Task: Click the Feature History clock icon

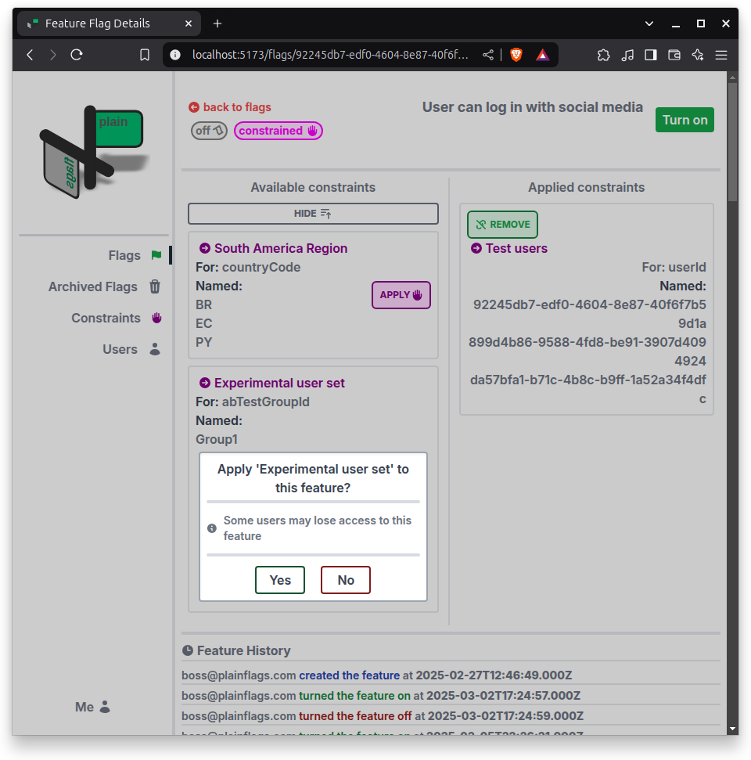Action: point(188,650)
